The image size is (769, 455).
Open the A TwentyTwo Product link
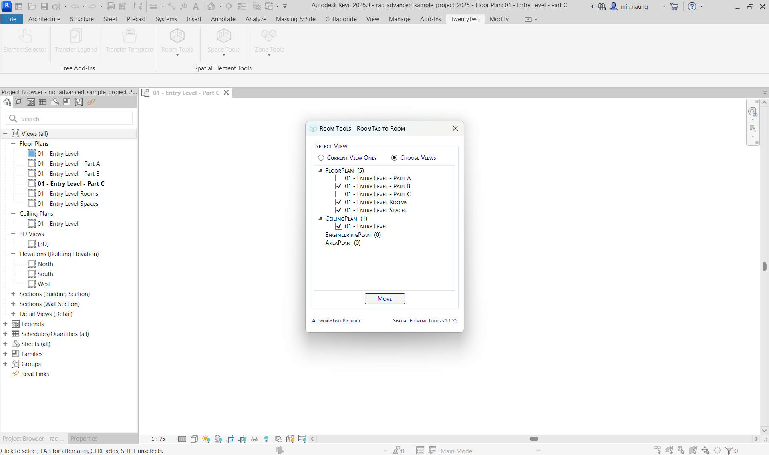pyautogui.click(x=336, y=321)
